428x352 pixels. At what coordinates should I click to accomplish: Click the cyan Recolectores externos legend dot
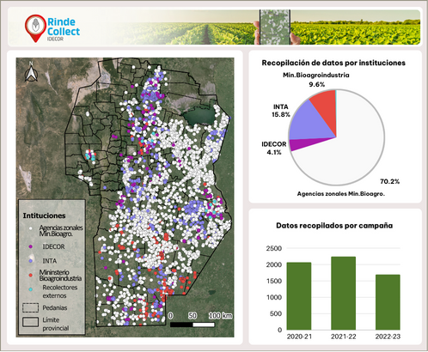[x=30, y=289]
